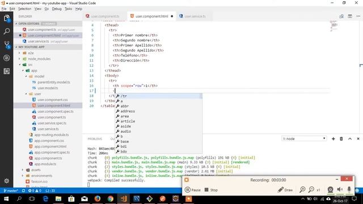Open Firefox from the taskbar
363x204 pixels.
(98, 199)
